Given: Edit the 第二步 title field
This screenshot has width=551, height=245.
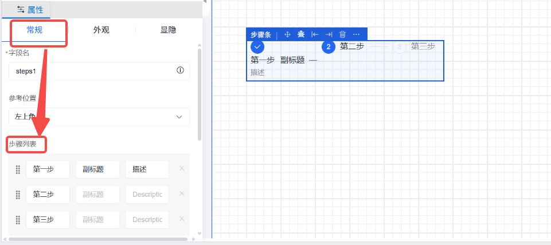Looking at the screenshot, I should point(48,195).
